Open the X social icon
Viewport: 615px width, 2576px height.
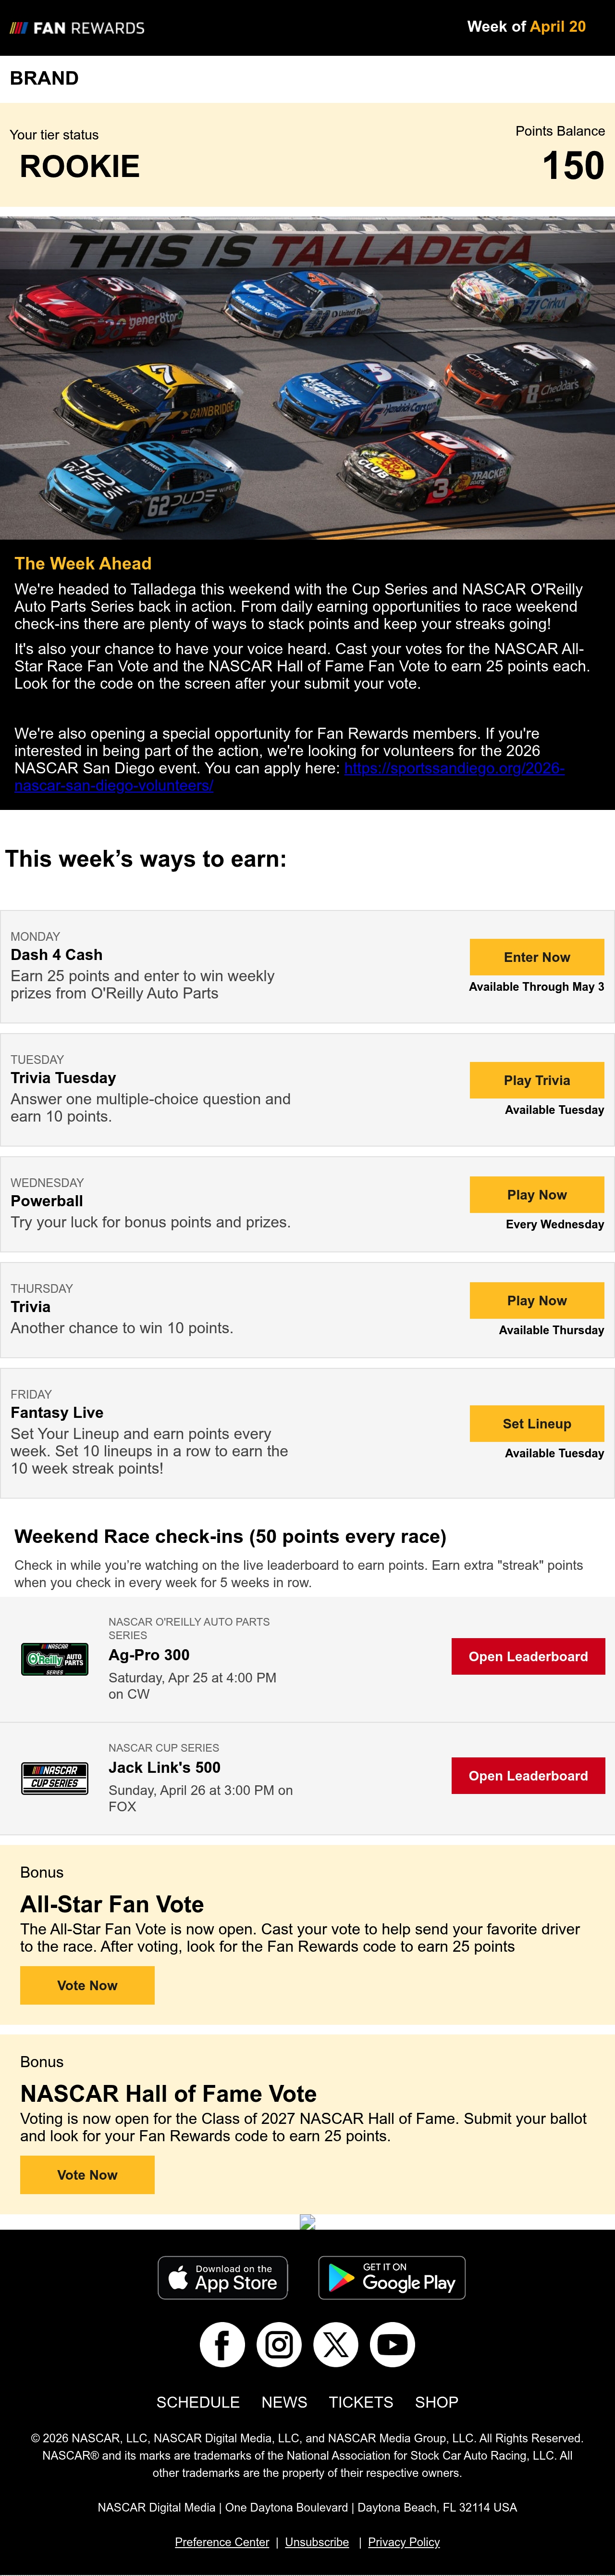[335, 2344]
